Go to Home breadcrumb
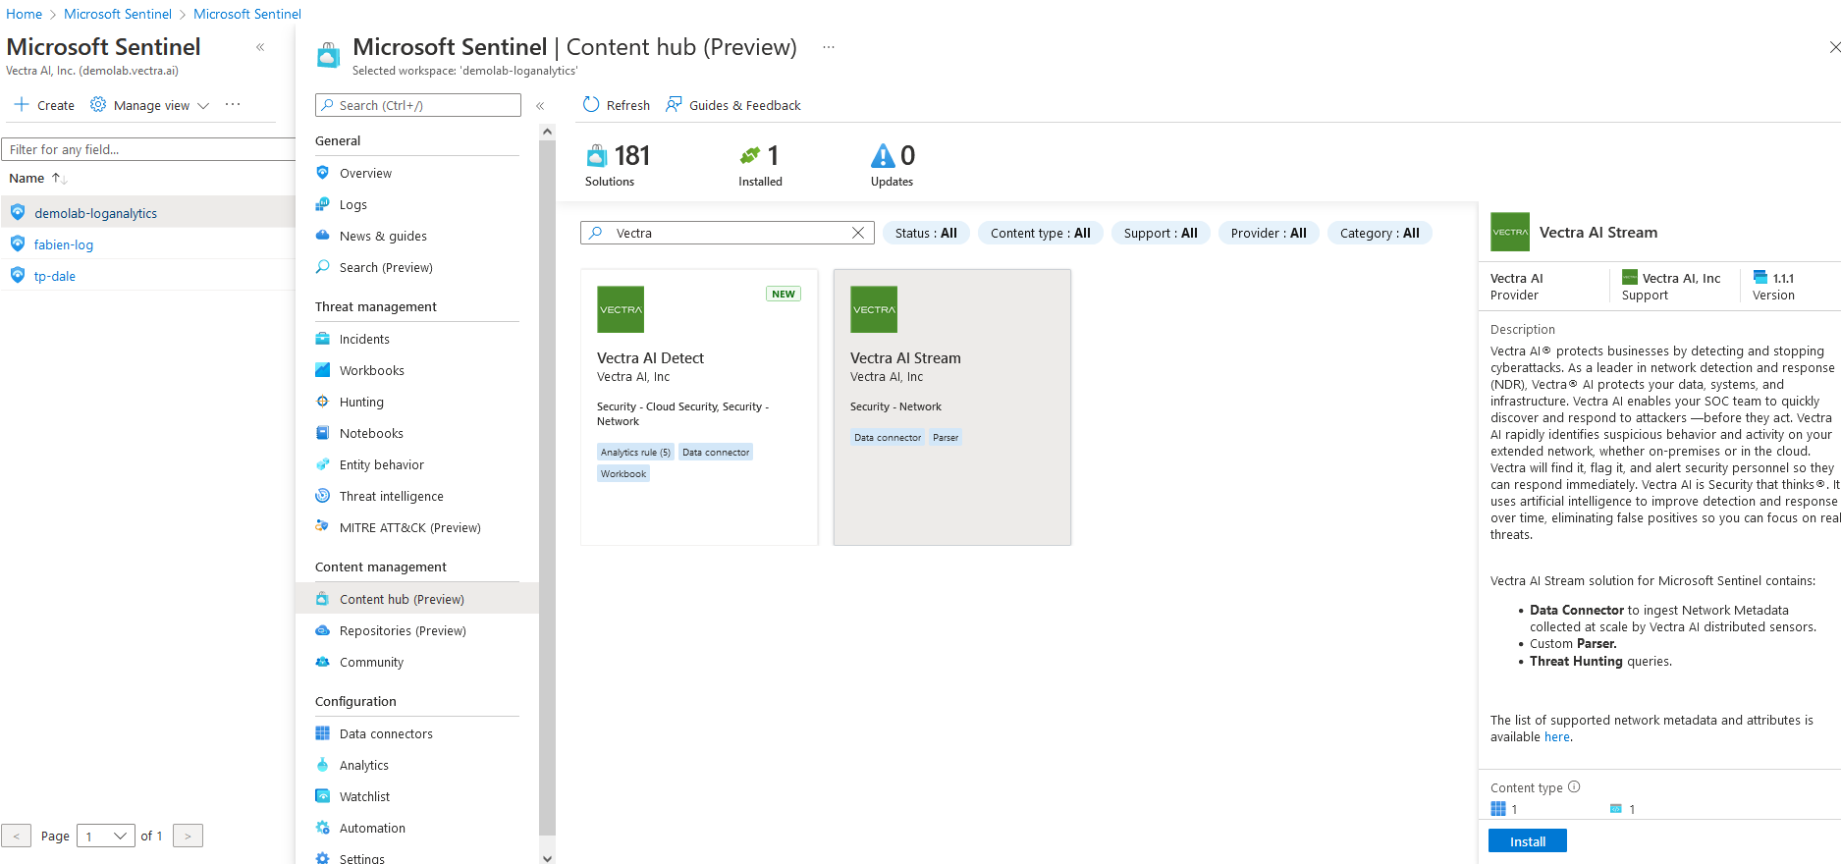 [24, 14]
